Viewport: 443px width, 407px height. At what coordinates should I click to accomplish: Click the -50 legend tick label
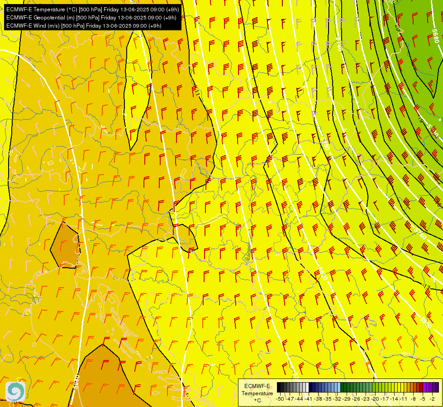[280, 399]
